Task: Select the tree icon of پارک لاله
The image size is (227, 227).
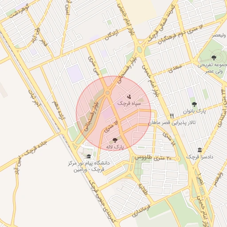Action: click(x=115, y=140)
